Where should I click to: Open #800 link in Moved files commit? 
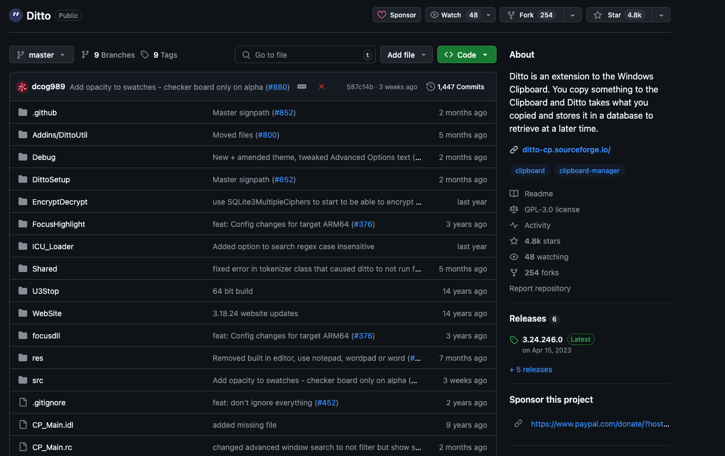[267, 135]
